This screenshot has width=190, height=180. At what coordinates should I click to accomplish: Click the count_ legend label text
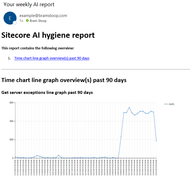[x=172, y=104]
